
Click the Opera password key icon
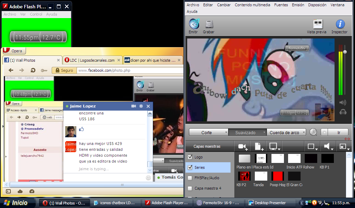pos(44,71)
